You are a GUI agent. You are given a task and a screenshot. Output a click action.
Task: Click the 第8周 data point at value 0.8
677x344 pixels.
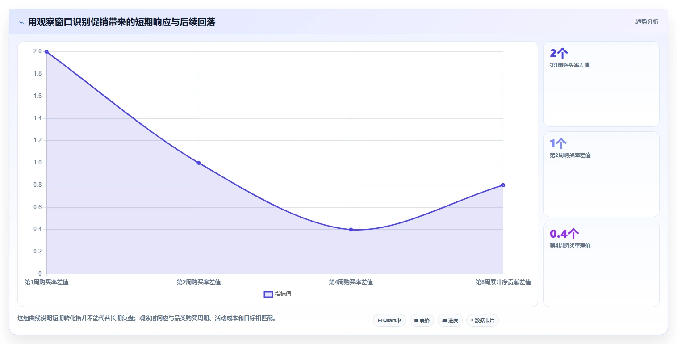tap(503, 185)
